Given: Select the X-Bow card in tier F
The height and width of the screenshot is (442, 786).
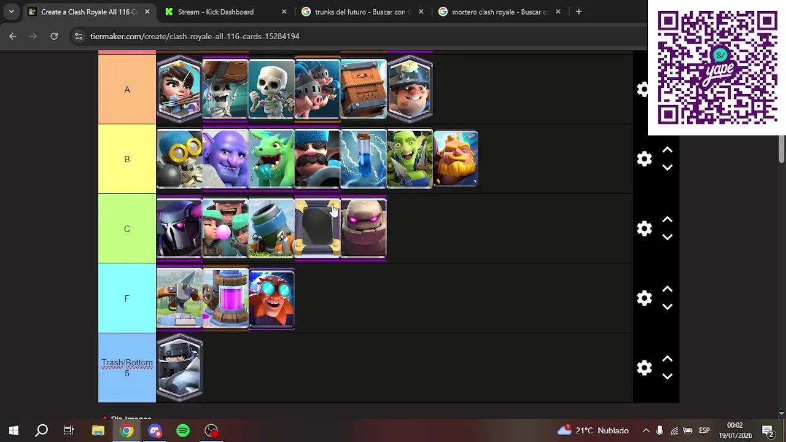Looking at the screenshot, I should (179, 298).
